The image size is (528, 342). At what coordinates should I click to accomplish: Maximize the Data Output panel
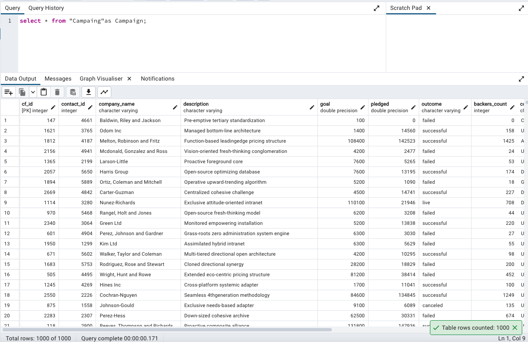[x=521, y=79]
